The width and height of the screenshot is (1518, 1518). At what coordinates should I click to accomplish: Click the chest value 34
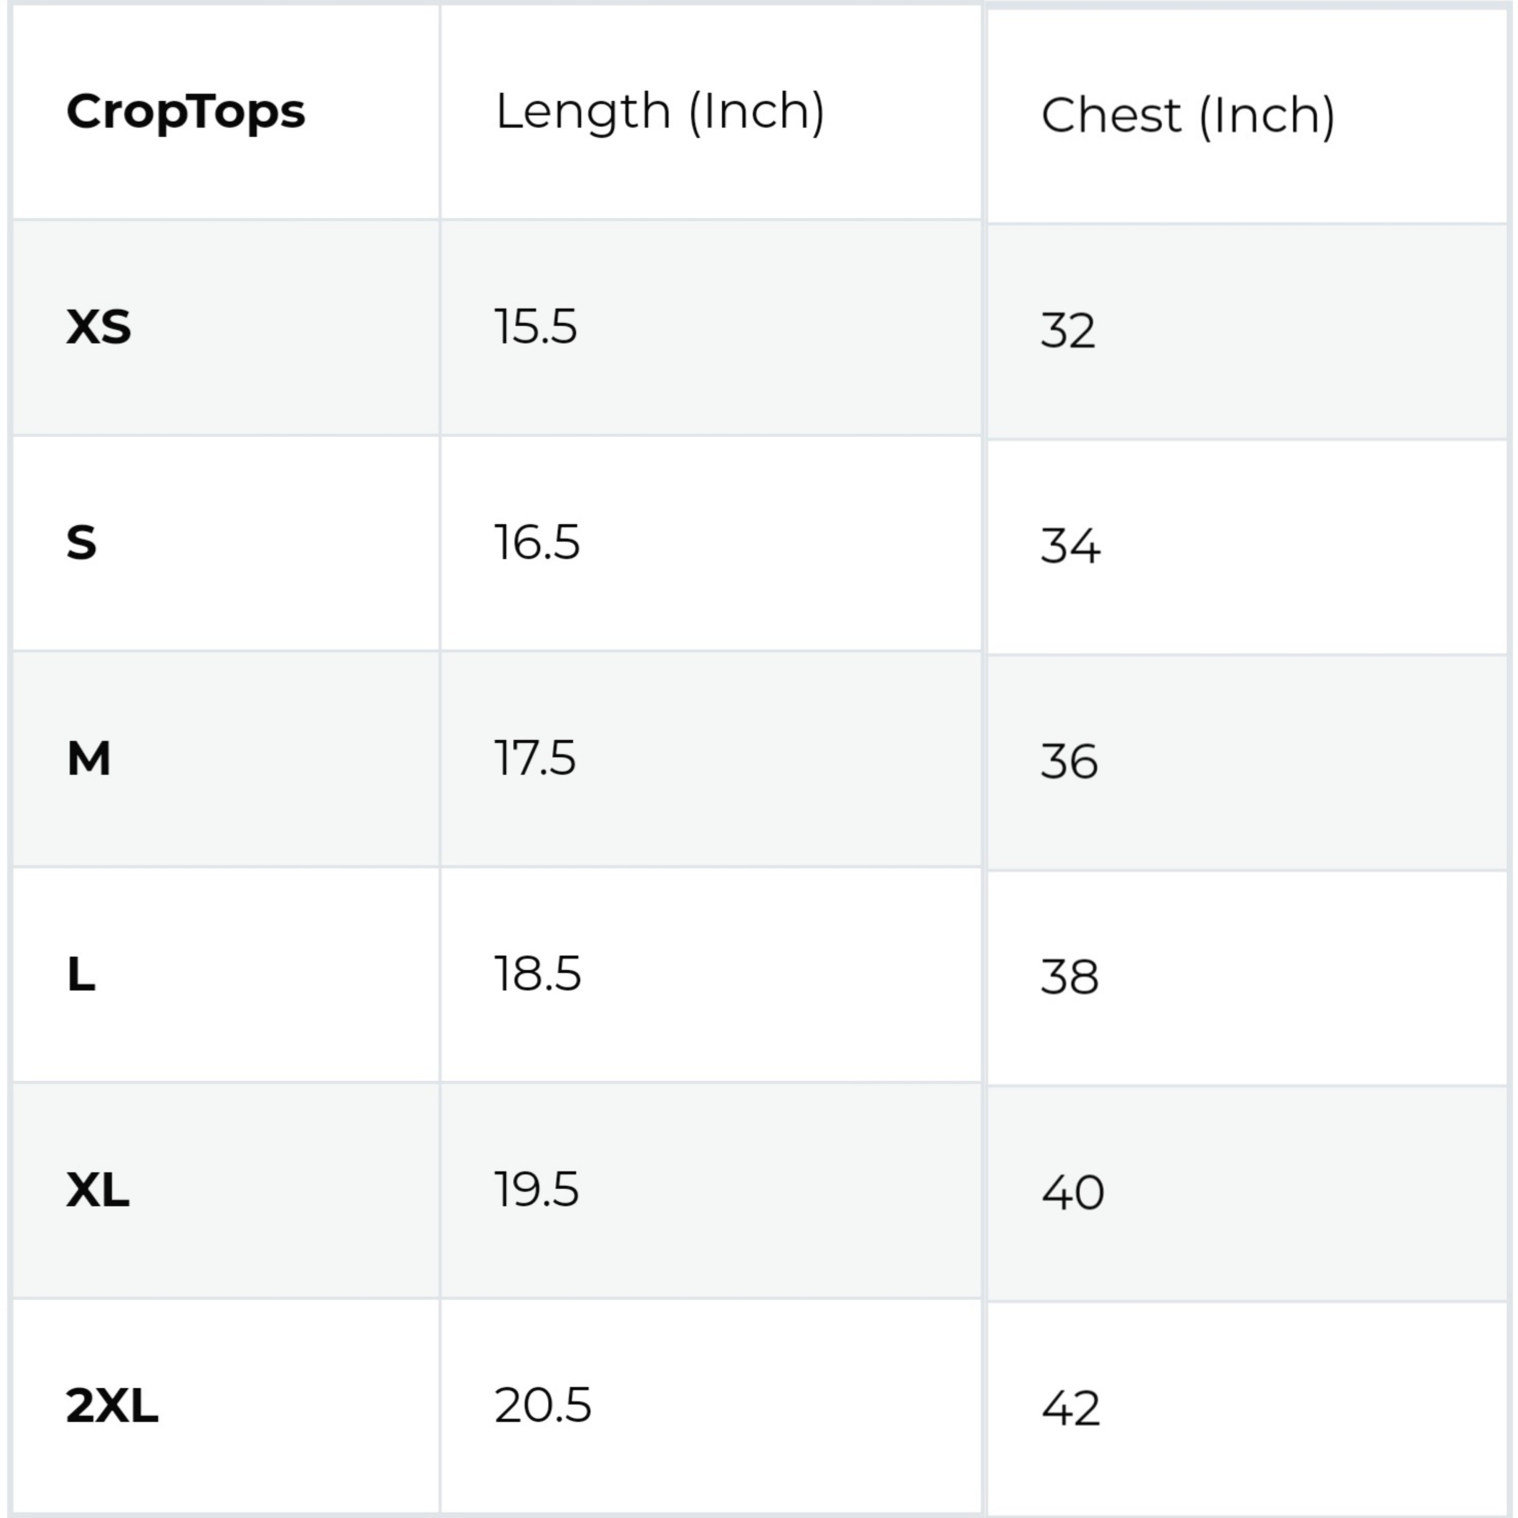click(1071, 547)
